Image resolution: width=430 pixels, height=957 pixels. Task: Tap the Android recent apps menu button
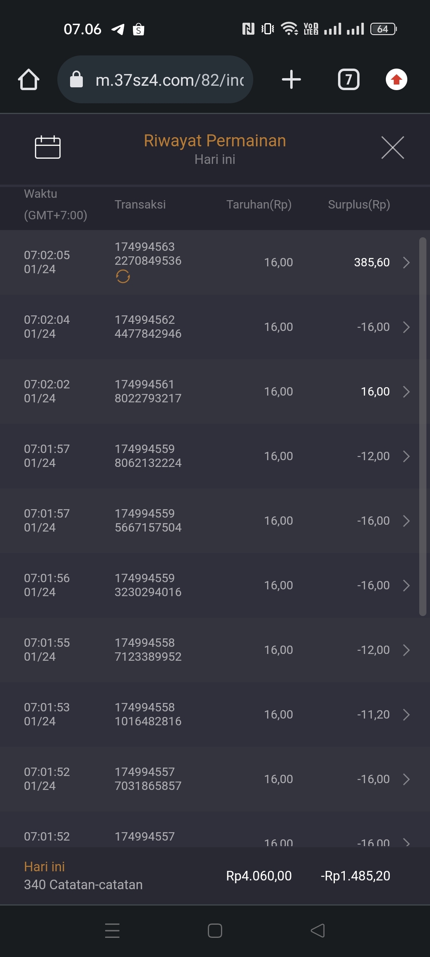click(112, 931)
